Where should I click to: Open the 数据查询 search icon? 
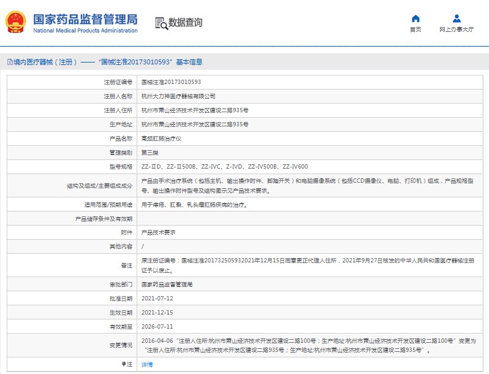pyautogui.click(x=162, y=23)
